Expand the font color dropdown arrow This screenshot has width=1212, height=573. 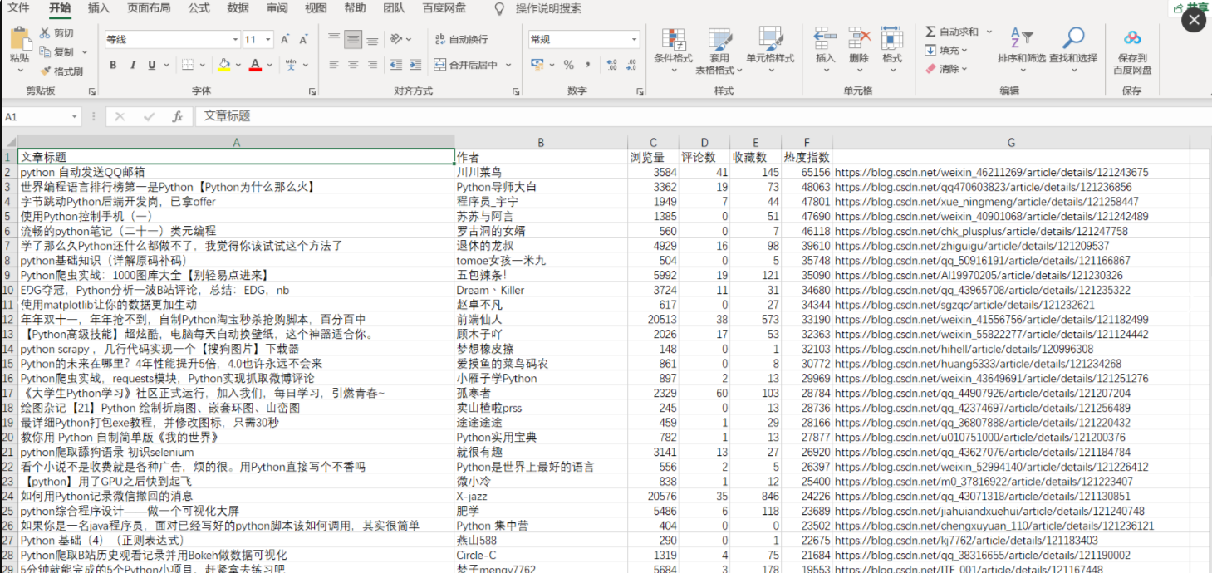270,65
